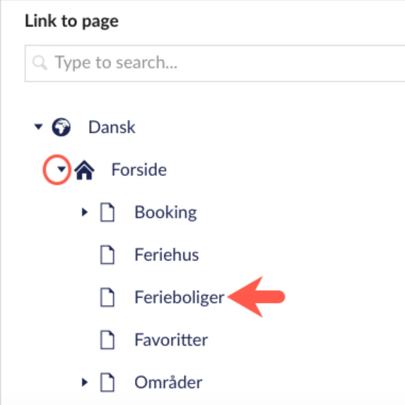Image resolution: width=405 pixels, height=405 pixels.
Task: Click the globe icon beside Dansk
Action: [61, 127]
